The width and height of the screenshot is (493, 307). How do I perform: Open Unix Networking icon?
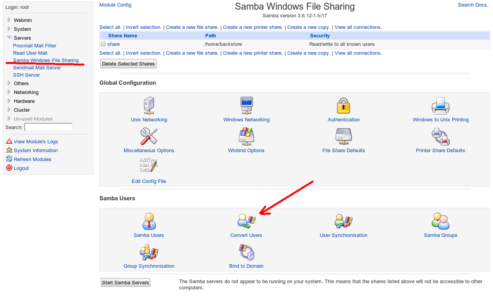click(149, 105)
